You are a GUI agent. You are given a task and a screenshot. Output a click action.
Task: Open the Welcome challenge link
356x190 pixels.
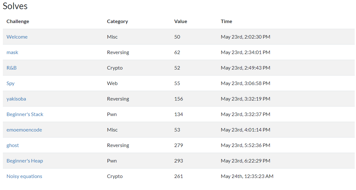17,37
